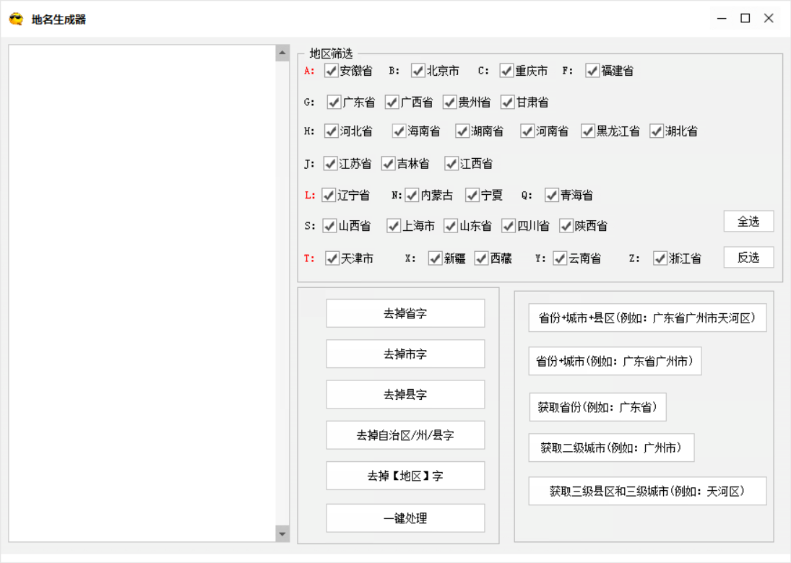
Task: Toggle the 陕西省 checkbox
Action: point(566,226)
